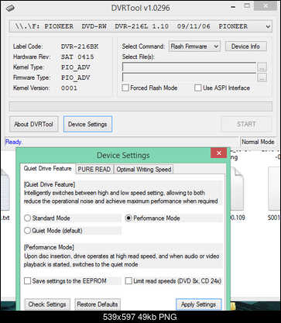This screenshot has height=323, width=281.
Task: Click the SAT 0415 hardware revision value
Action: point(77,57)
